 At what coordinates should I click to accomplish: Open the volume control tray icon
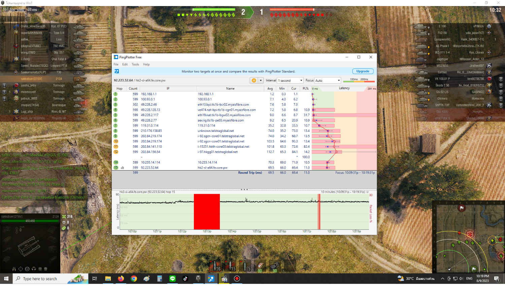(x=461, y=279)
